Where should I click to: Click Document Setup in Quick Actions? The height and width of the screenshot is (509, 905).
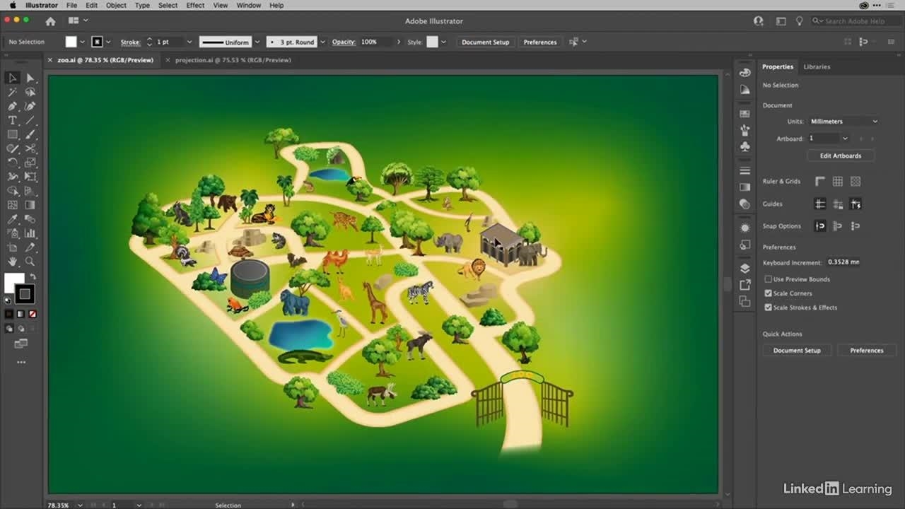[797, 351]
